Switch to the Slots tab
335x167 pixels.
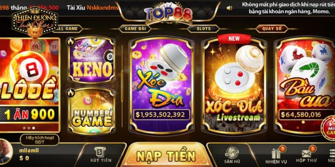tap(204, 29)
